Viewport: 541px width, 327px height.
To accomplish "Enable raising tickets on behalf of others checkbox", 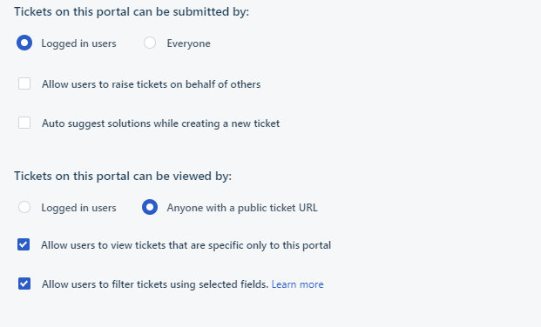I will coord(24,83).
